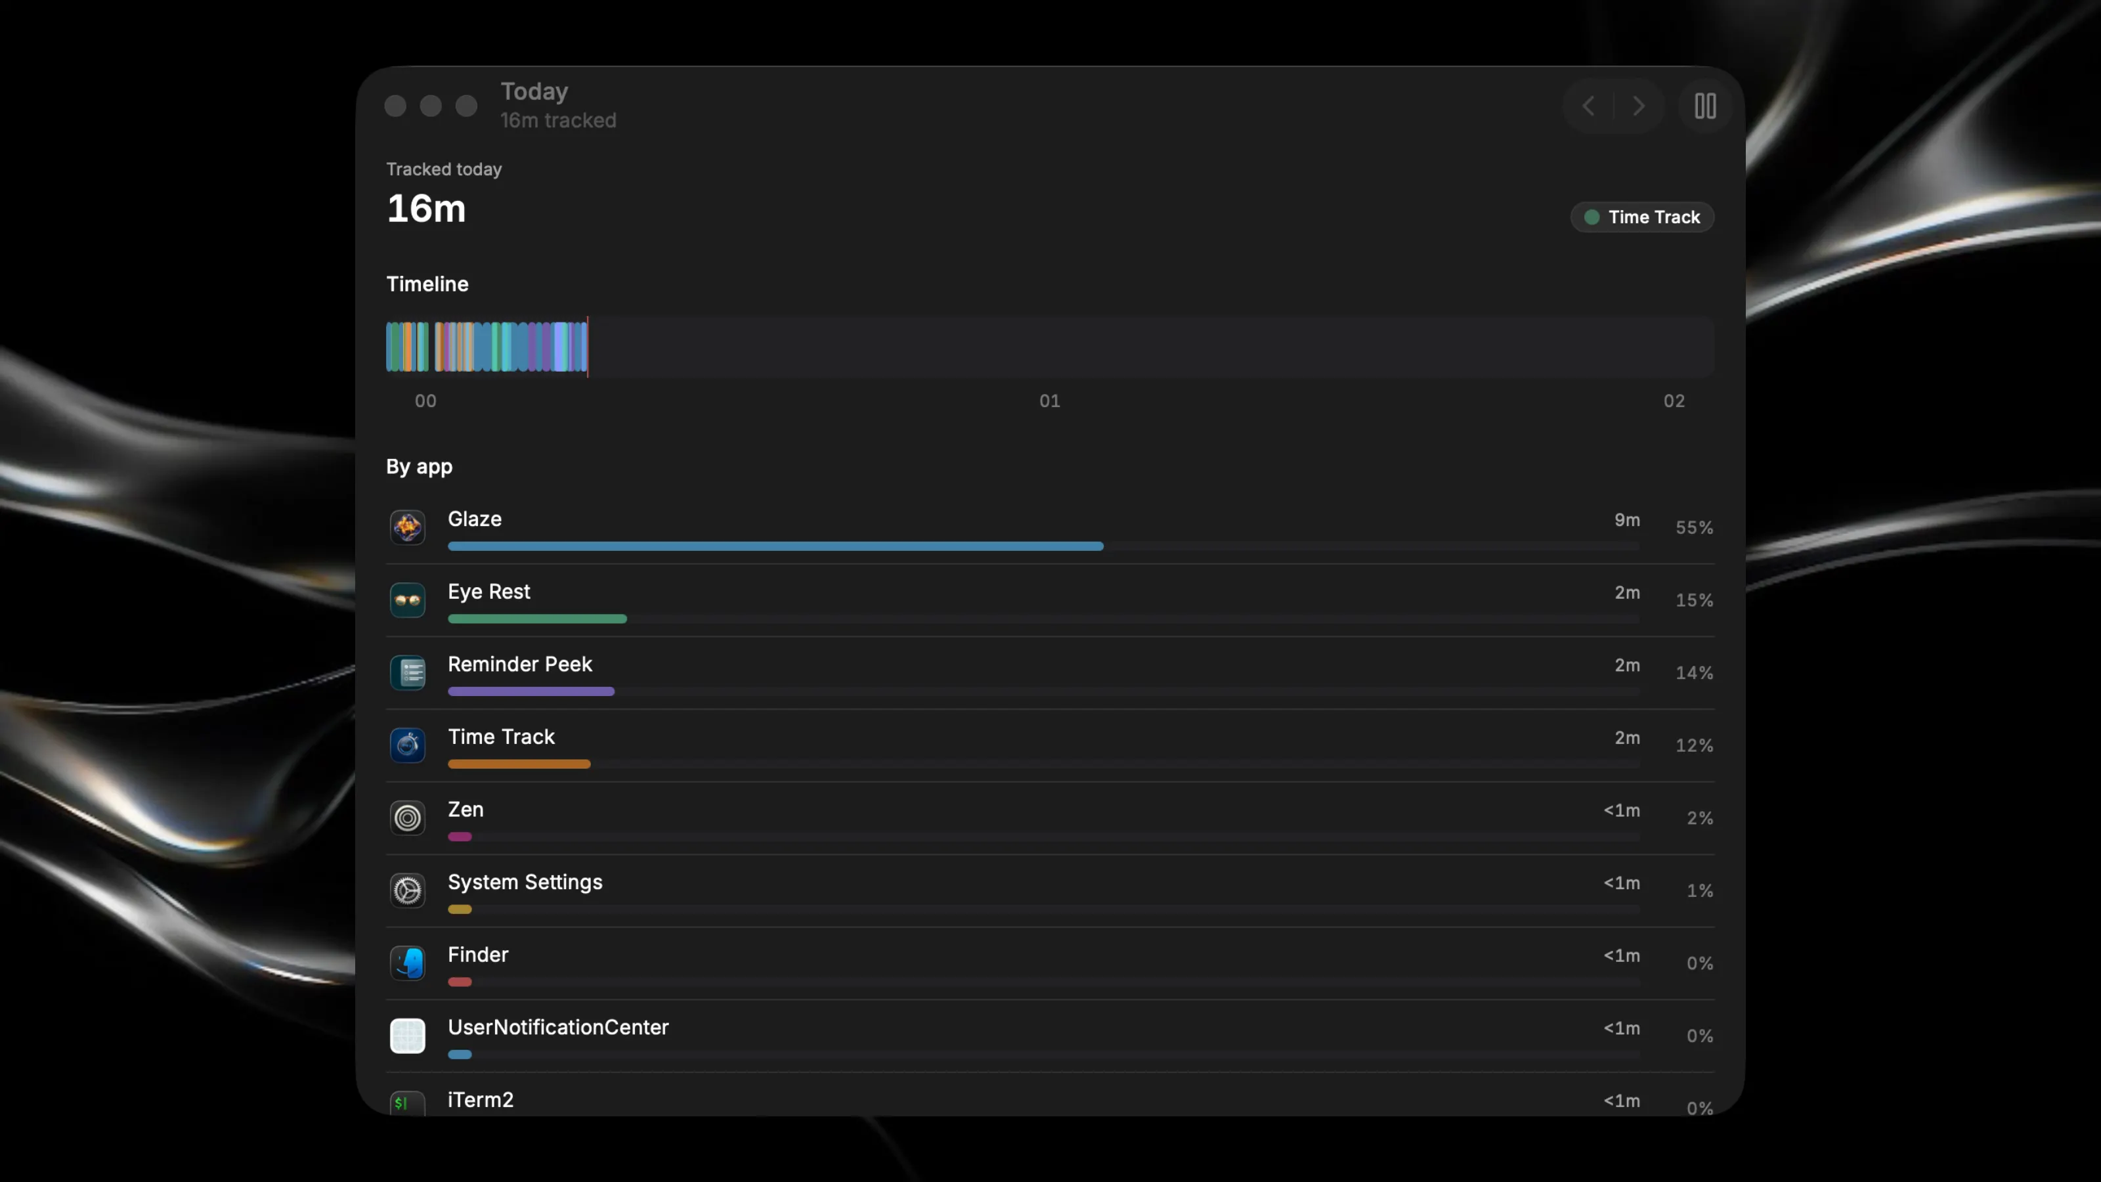Select the Time Track row name
Screen dimensions: 2101x1182
tap(501, 737)
